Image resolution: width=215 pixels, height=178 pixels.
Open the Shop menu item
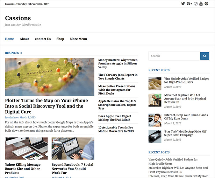pos(60,39)
